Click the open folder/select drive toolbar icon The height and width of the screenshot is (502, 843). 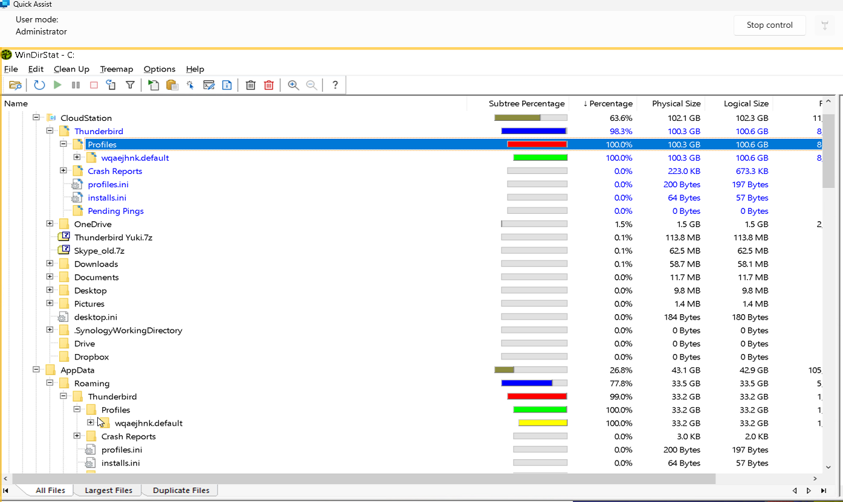16,85
